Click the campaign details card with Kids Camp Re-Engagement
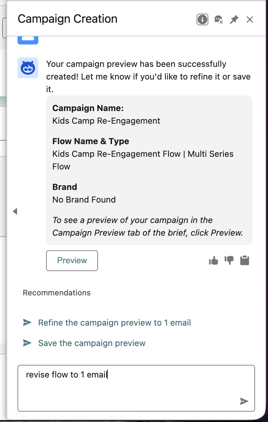Image resolution: width=268 pixels, height=422 pixels. pos(149,170)
